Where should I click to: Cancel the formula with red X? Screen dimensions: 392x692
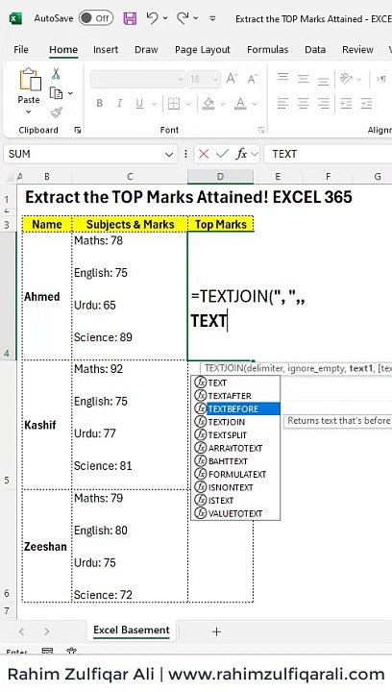[x=204, y=154]
